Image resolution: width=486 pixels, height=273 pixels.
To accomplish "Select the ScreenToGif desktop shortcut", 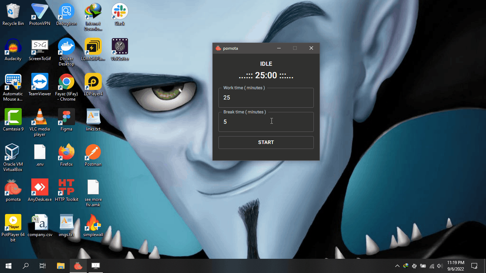I will point(40,50).
